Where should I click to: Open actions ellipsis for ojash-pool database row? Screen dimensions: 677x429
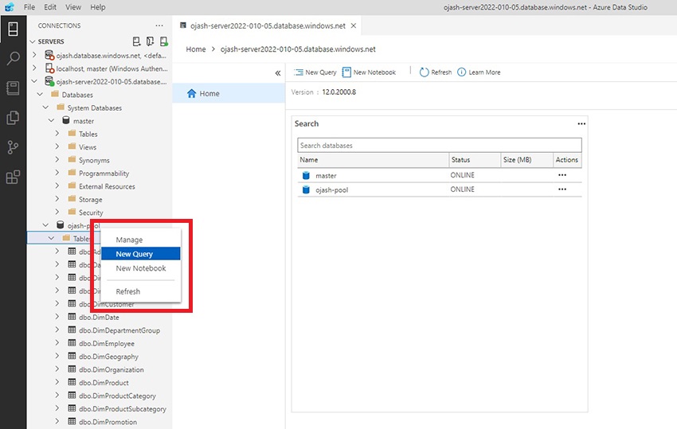click(x=562, y=189)
